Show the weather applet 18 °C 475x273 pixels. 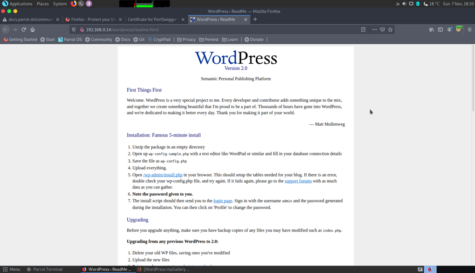click(431, 4)
